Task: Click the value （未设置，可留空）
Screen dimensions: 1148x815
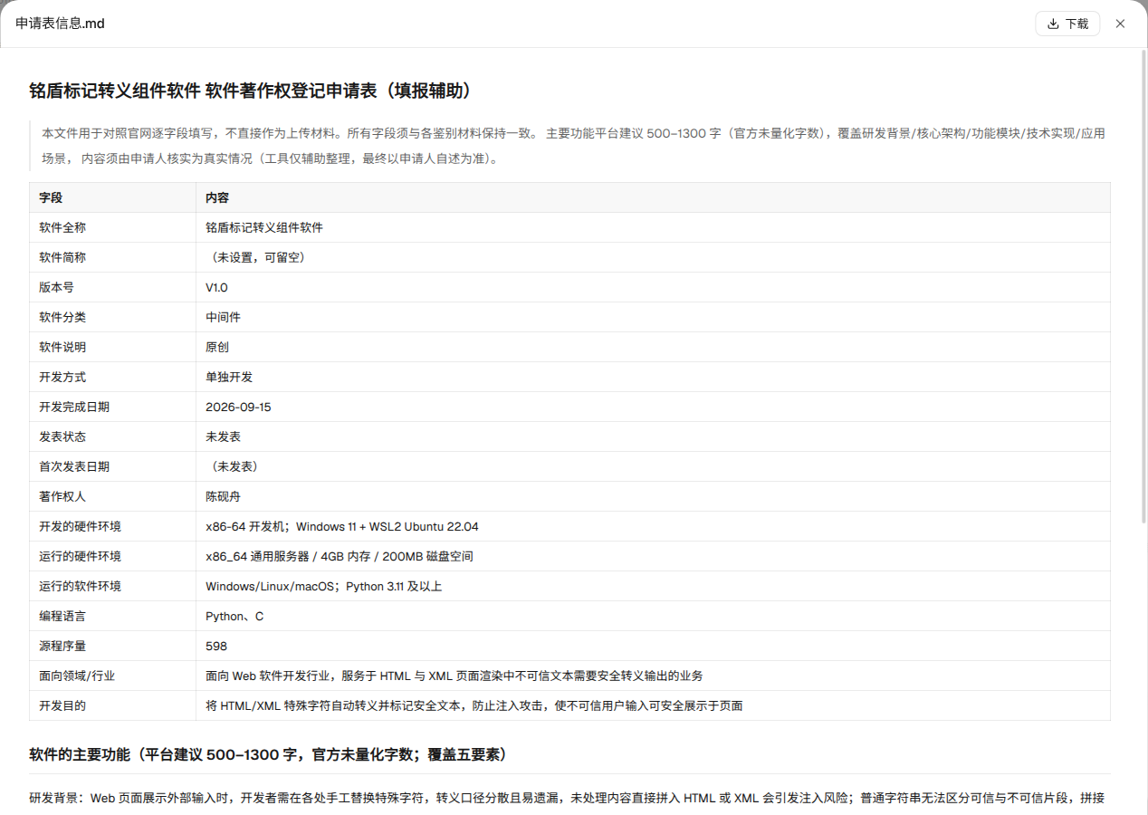Action: click(258, 257)
